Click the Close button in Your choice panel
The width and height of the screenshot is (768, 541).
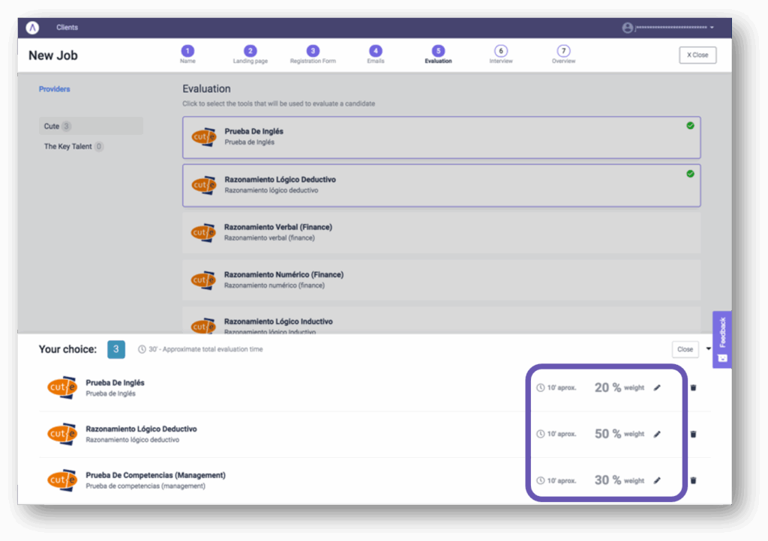click(685, 349)
